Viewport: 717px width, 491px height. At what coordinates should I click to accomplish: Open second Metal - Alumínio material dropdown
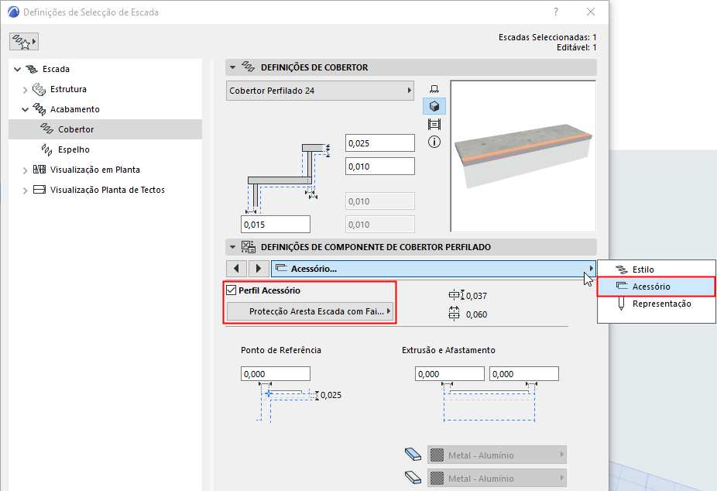(497, 478)
